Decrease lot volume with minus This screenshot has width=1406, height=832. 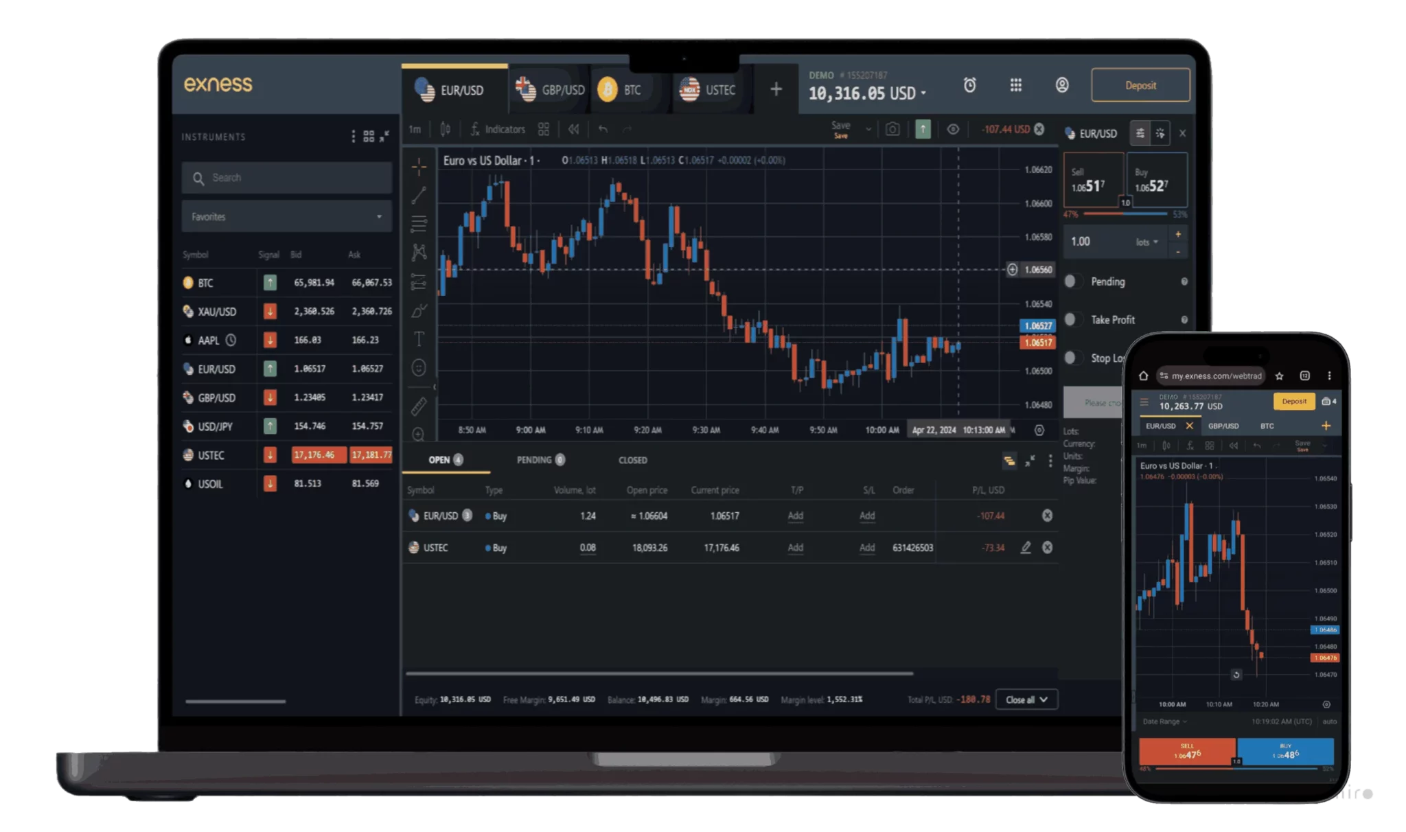tap(1178, 251)
